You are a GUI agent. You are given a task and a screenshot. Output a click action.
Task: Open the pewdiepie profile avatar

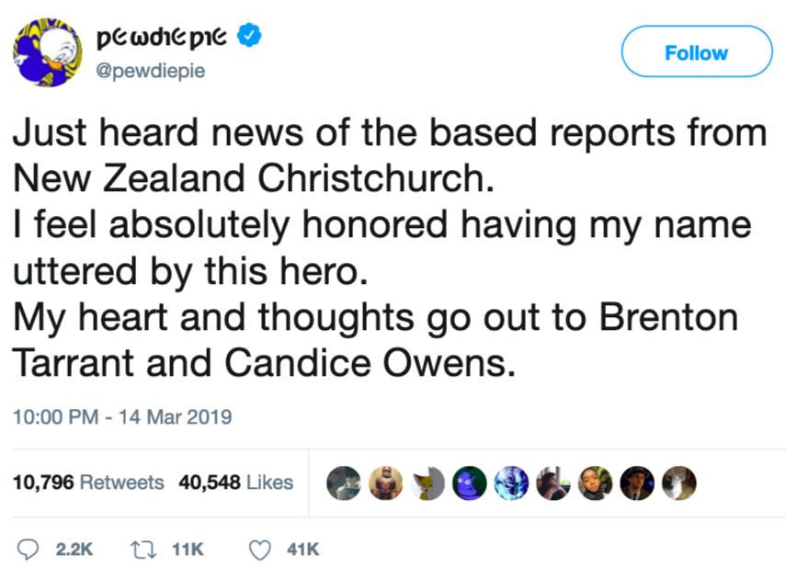pos(46,53)
